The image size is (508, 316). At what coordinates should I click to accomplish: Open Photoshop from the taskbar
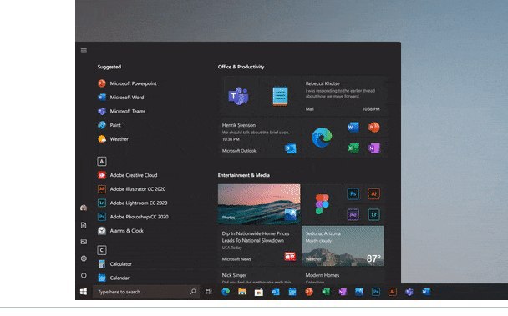pyautogui.click(x=376, y=292)
